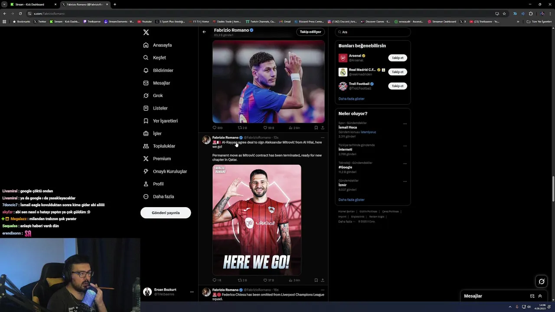Bookmark the Barcelona photo tweet
This screenshot has width=555, height=312.
(x=316, y=128)
